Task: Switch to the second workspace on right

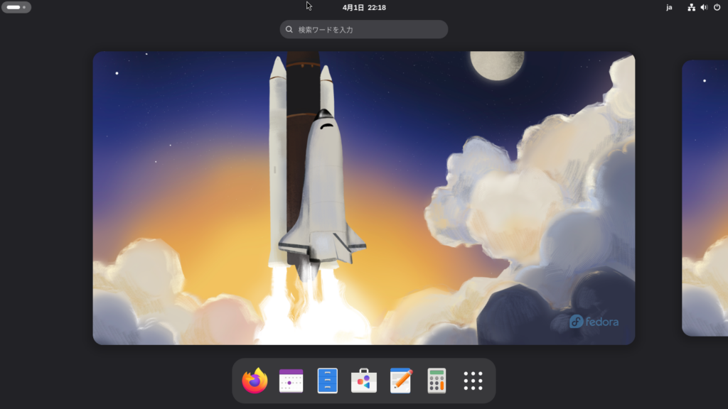Action: [x=705, y=197]
